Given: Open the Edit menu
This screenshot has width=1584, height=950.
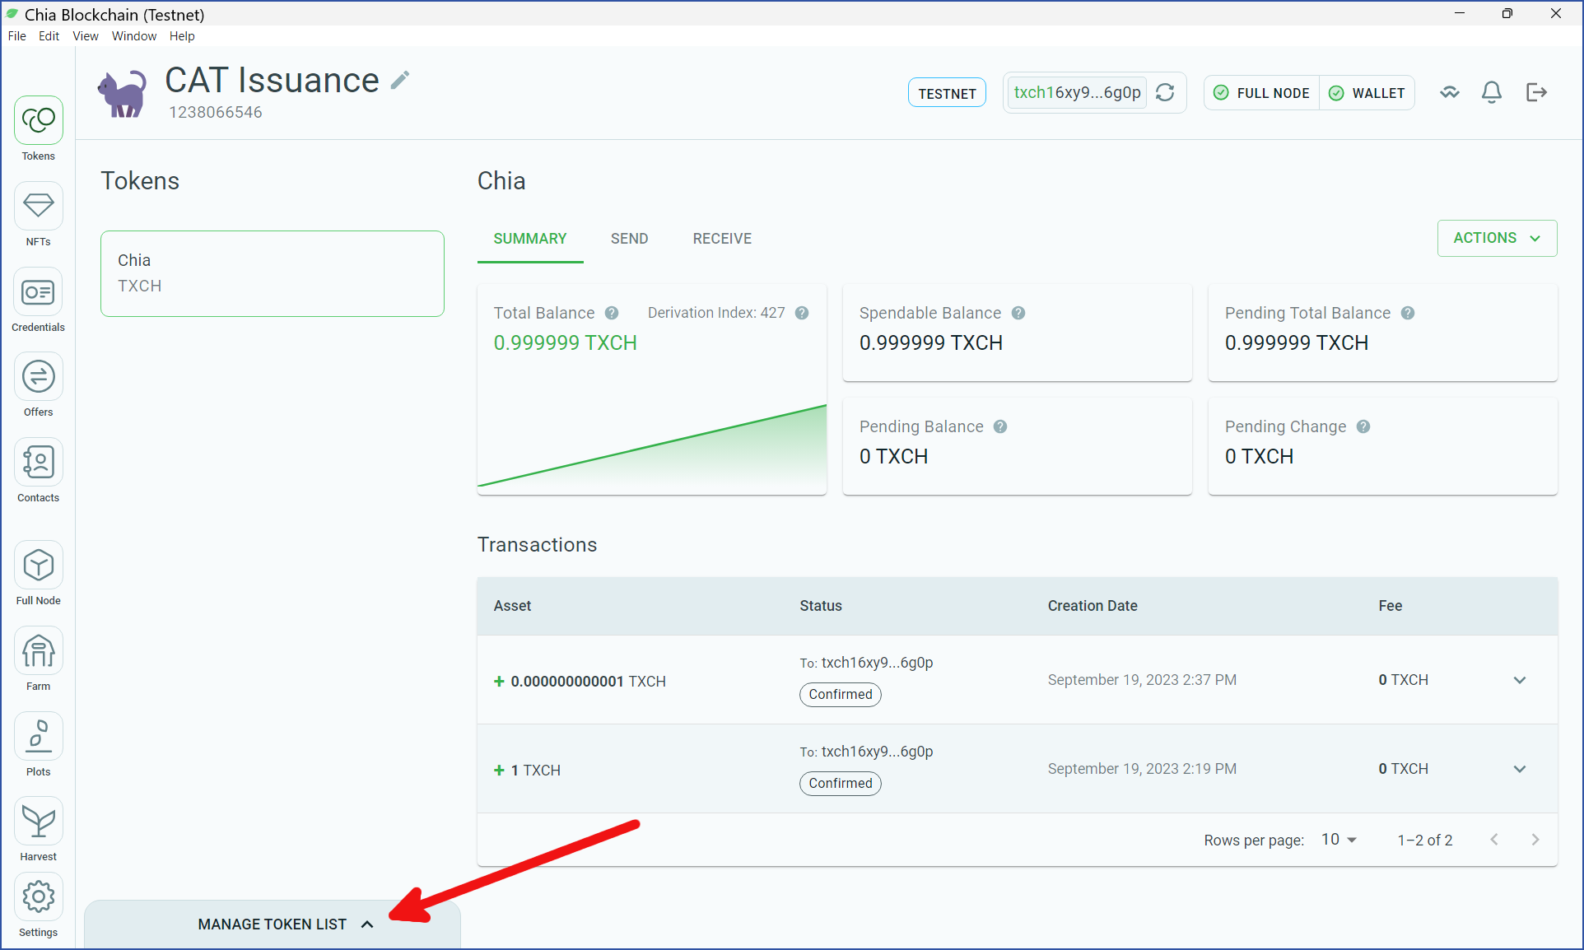Looking at the screenshot, I should (x=49, y=36).
